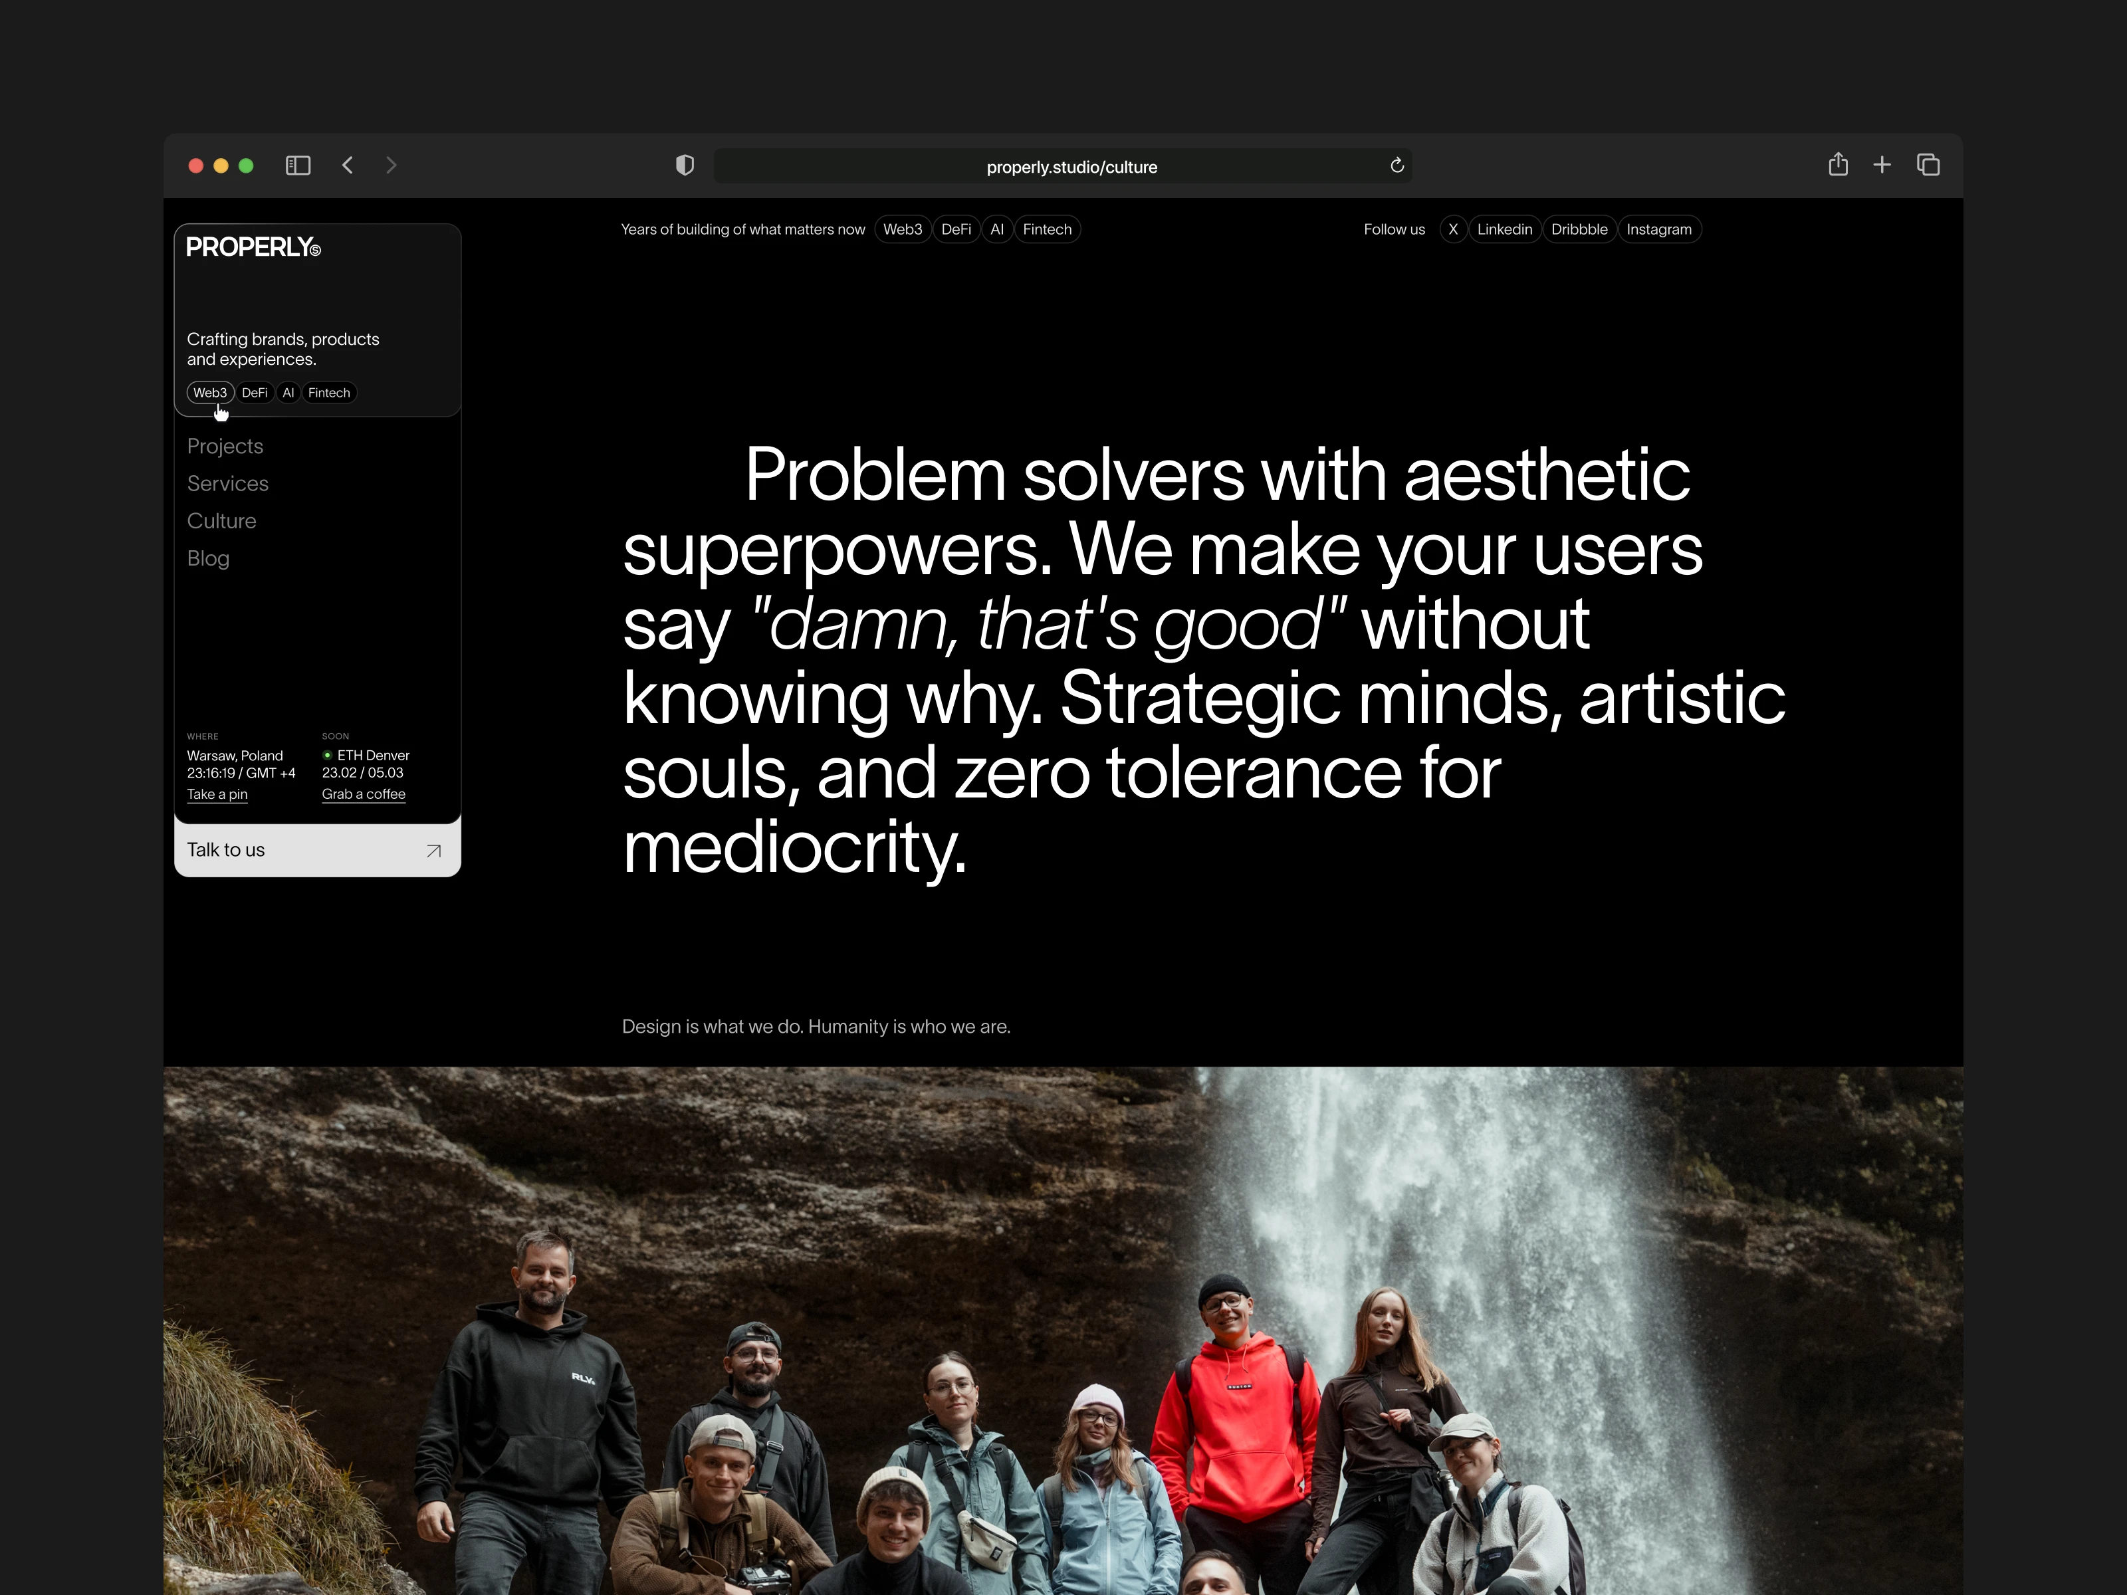The width and height of the screenshot is (2127, 1595).
Task: Go forward with the right chevron
Action: pyautogui.click(x=390, y=165)
